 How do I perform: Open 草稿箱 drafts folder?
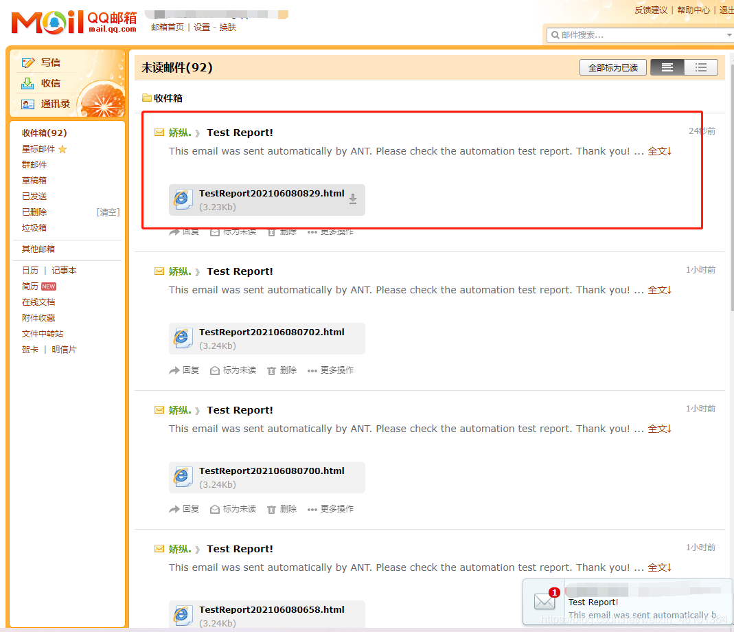pyautogui.click(x=34, y=181)
